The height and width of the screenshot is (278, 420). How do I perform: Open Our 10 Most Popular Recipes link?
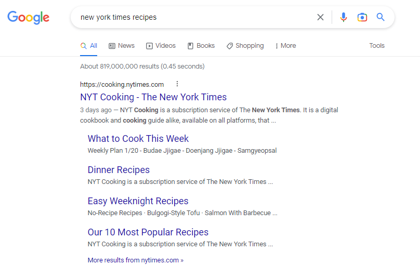148,232
